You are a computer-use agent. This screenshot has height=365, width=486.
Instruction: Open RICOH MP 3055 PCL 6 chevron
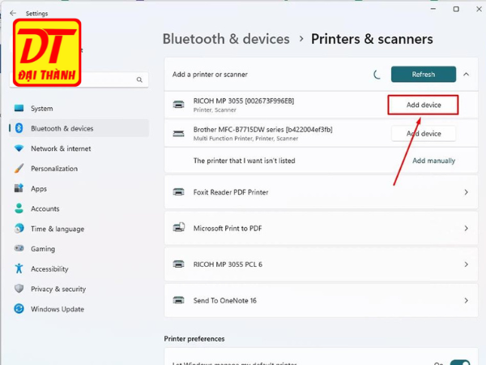pos(467,264)
